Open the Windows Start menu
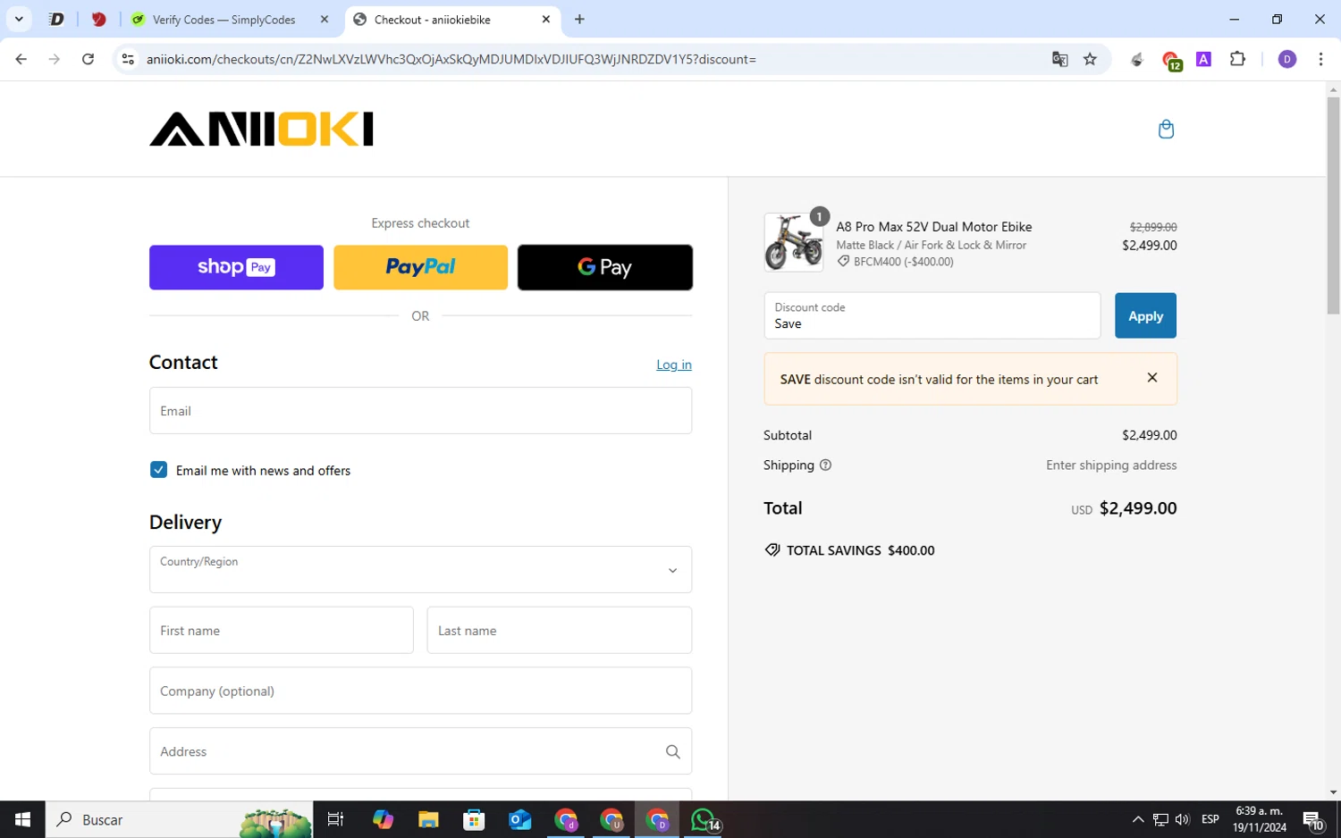This screenshot has width=1341, height=838. pyautogui.click(x=22, y=819)
